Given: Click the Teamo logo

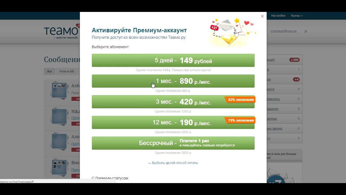Looking at the screenshot, I should point(62,31).
